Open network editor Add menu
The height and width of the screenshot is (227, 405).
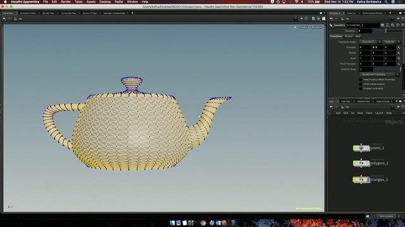coord(338,113)
